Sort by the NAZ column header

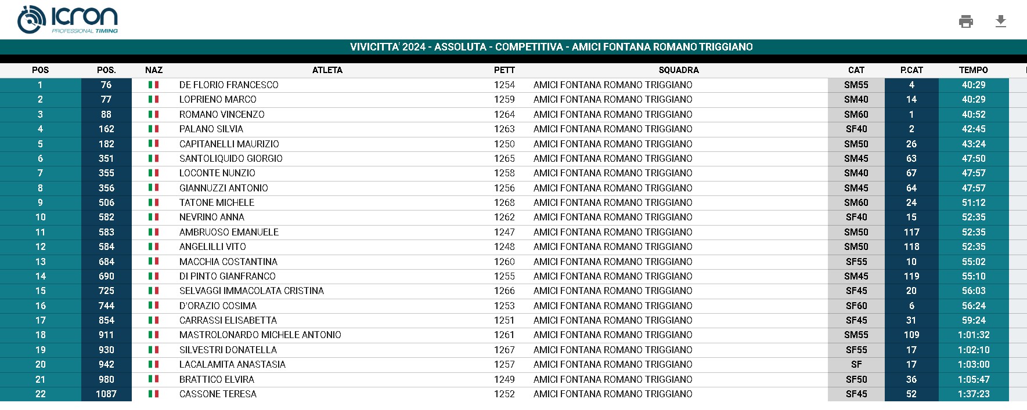pyautogui.click(x=154, y=70)
